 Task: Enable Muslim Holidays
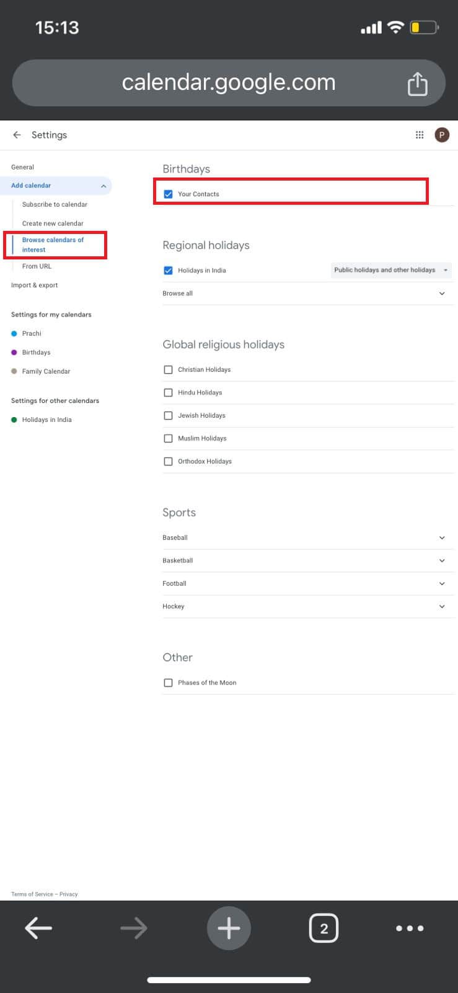168,439
